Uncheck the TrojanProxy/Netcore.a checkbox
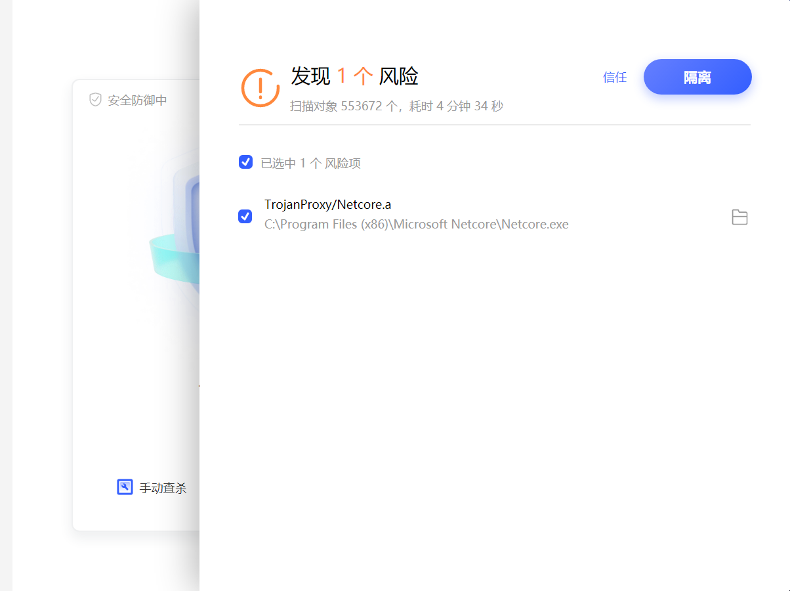 [245, 216]
